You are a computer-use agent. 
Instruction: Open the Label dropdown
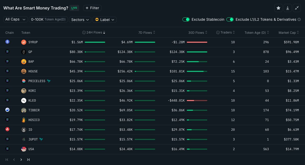[x=104, y=20]
